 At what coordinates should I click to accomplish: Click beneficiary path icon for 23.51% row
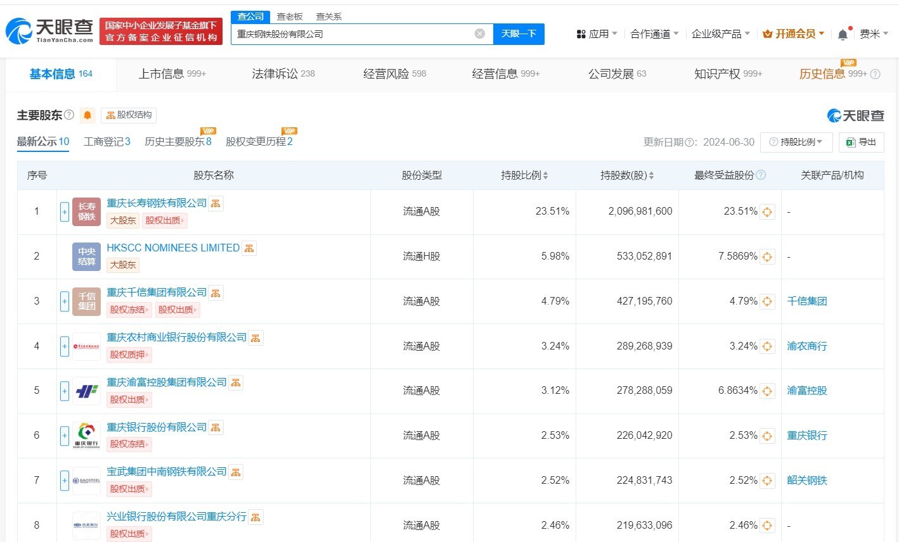pyautogui.click(x=767, y=211)
